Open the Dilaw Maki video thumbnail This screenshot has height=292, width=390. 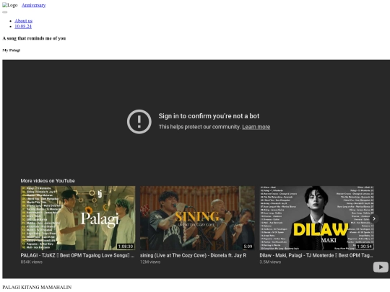point(316,218)
